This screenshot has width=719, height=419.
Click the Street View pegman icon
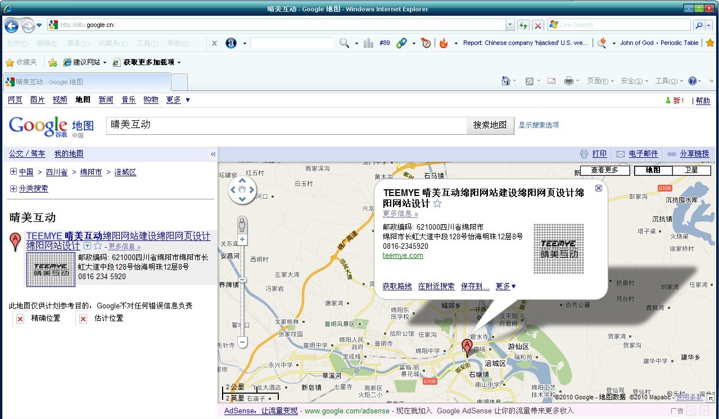pyautogui.click(x=242, y=225)
